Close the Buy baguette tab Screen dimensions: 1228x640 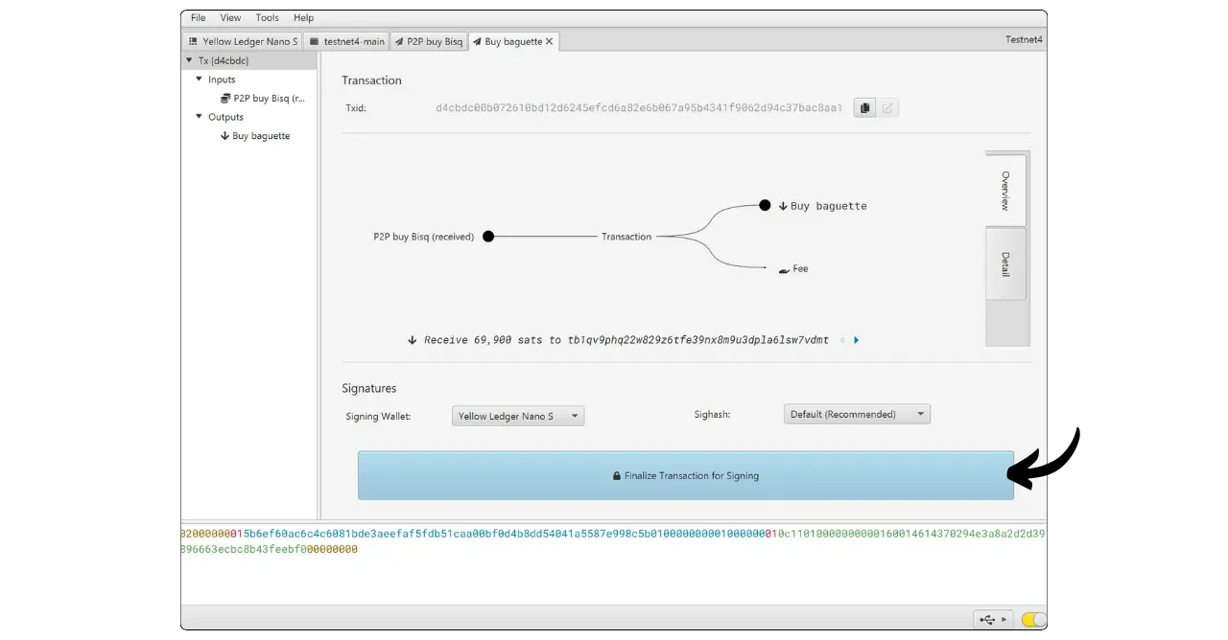[x=550, y=42]
